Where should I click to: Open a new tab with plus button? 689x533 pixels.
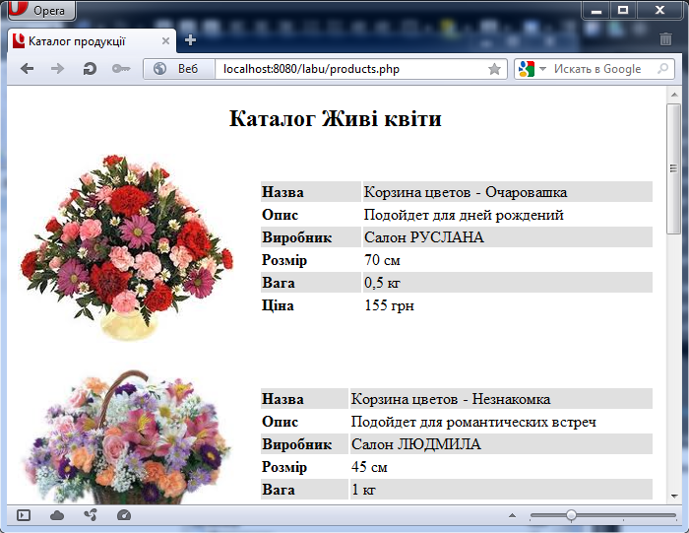click(190, 40)
